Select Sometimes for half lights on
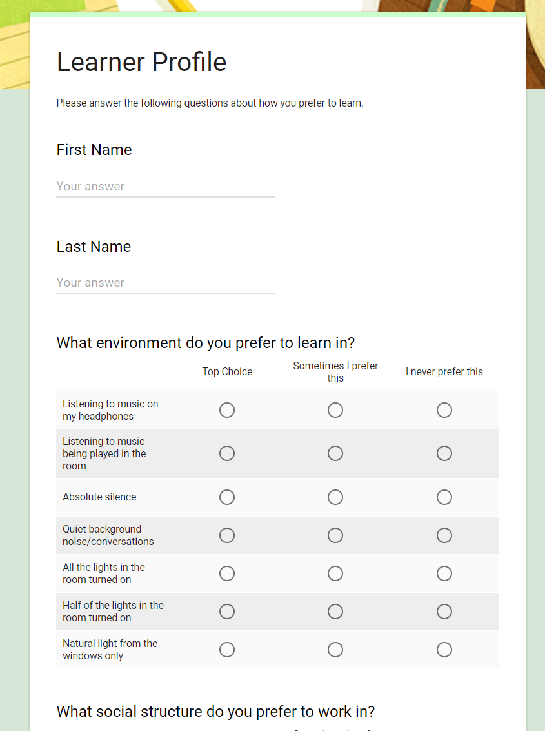Image resolution: width=545 pixels, height=731 pixels. point(335,612)
